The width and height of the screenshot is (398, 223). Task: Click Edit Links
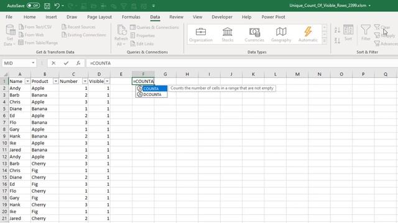(142, 44)
